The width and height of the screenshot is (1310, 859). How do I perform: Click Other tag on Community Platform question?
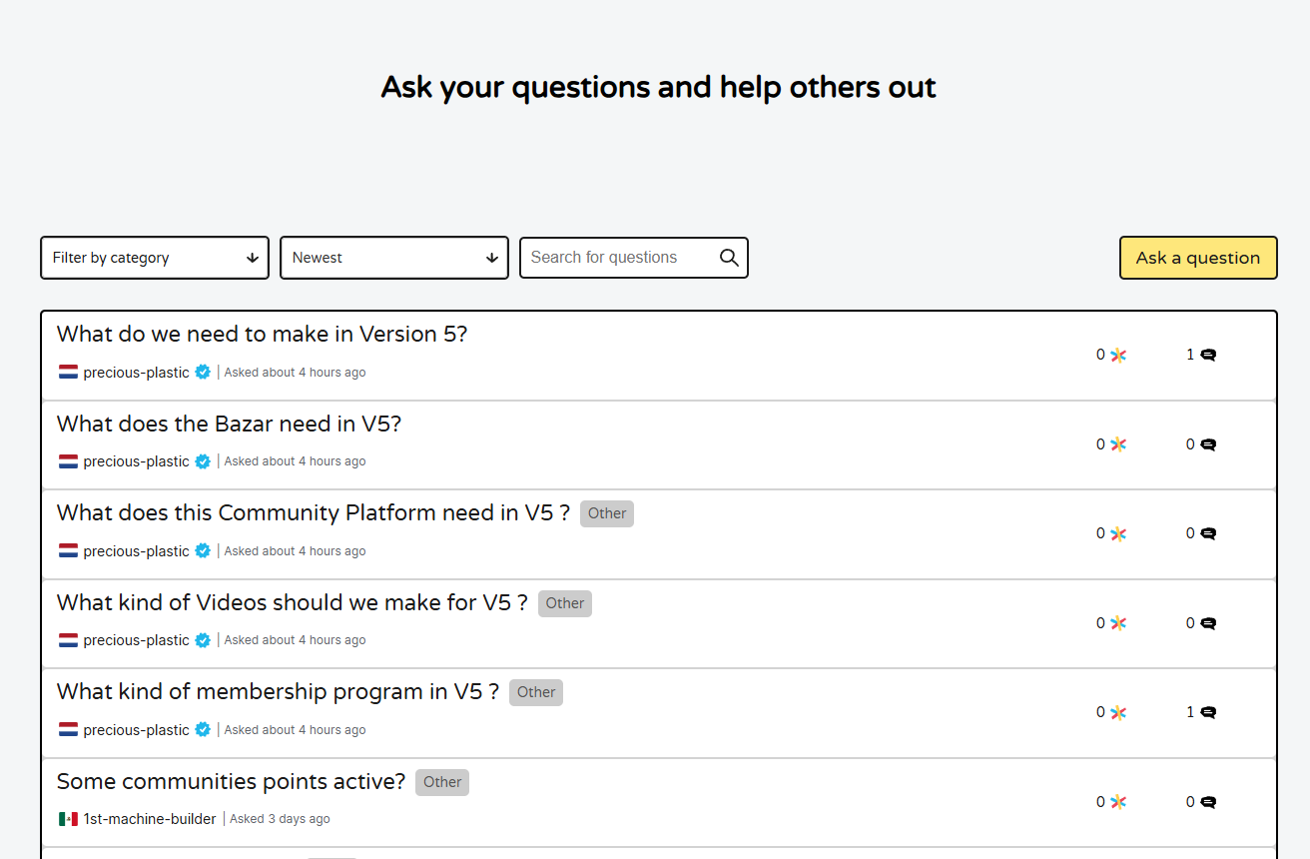(x=606, y=513)
